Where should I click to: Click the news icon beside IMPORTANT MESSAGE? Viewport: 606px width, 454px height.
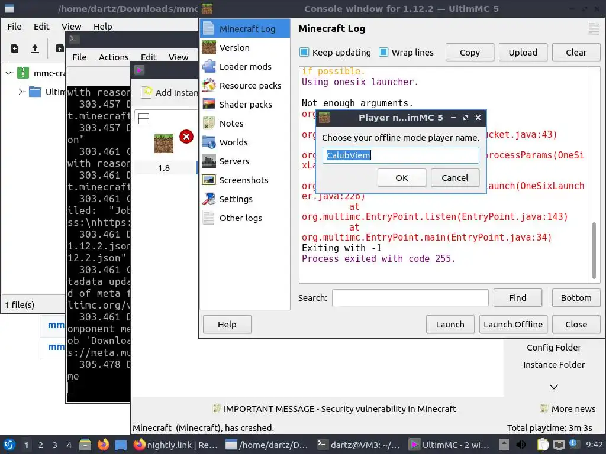(x=217, y=408)
